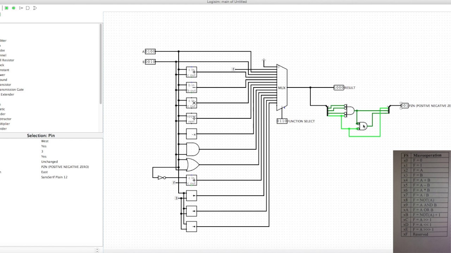This screenshot has height=253, width=451.
Task: Click the Pull Resistor entry in explorer
Action: (7, 60)
